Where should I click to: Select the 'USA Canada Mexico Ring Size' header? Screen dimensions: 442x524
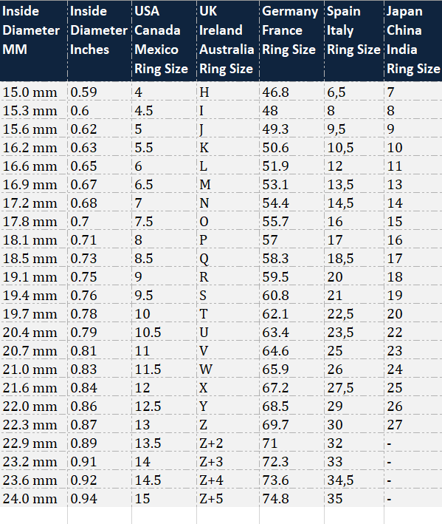point(164,40)
